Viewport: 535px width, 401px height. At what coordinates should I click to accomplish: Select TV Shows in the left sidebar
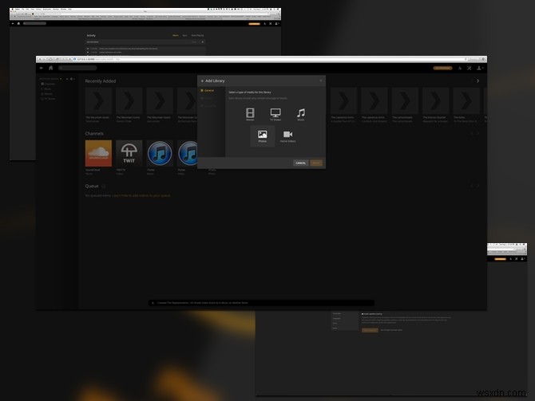click(x=48, y=99)
